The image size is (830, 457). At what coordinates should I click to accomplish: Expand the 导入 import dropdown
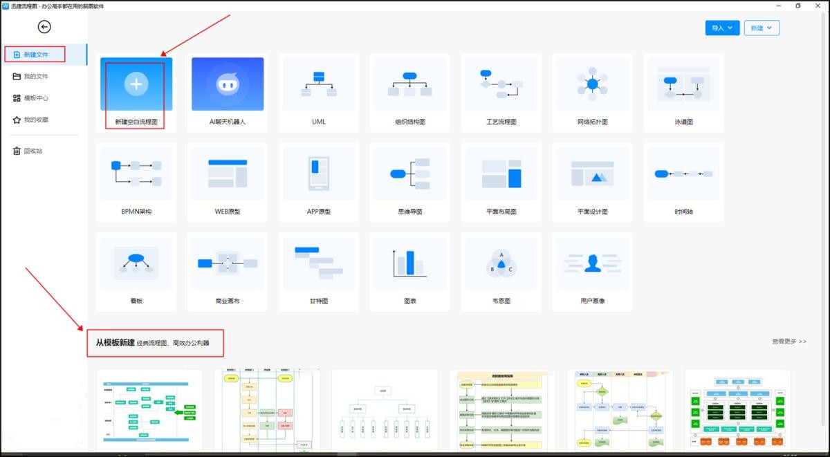click(x=722, y=28)
